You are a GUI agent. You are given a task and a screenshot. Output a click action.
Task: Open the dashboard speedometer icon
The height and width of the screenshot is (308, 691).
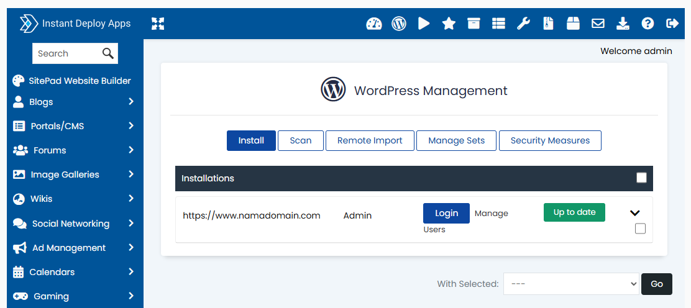click(373, 24)
